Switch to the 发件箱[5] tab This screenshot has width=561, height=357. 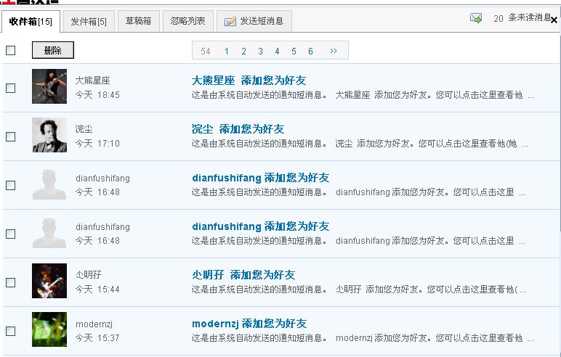point(89,22)
